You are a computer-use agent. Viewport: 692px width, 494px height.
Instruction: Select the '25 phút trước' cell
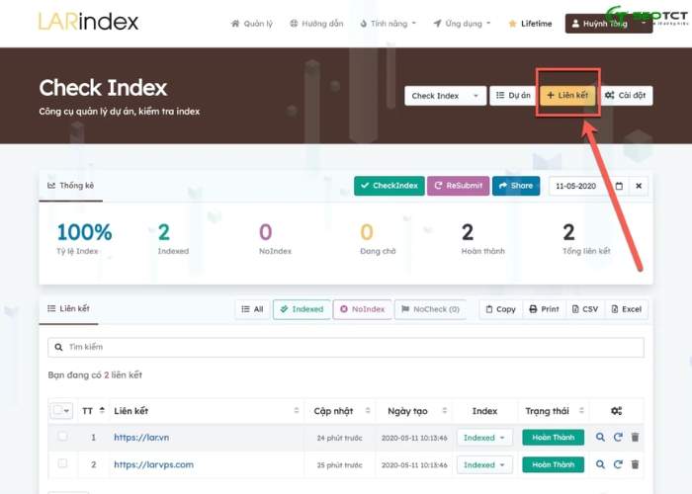pyautogui.click(x=339, y=465)
